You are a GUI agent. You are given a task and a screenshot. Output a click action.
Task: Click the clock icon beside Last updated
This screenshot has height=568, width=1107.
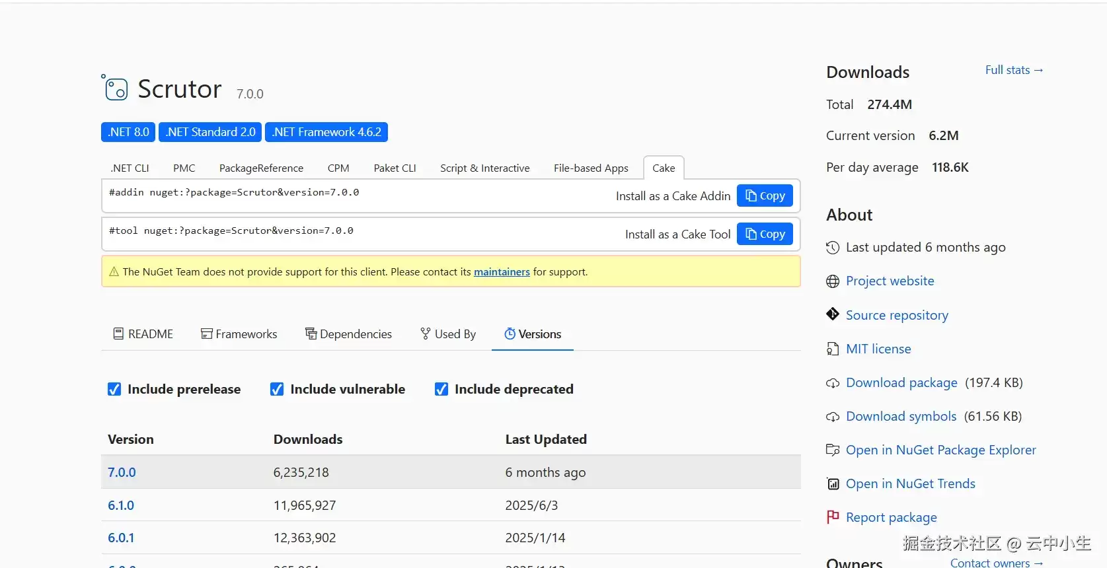[x=833, y=248]
